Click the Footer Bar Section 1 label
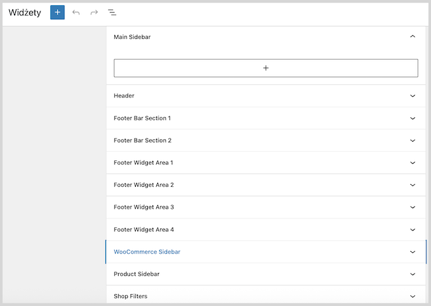Image resolution: width=431 pixels, height=306 pixels. 142,118
